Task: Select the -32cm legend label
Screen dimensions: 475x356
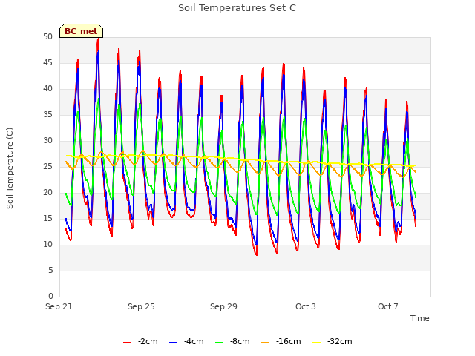Action: click(340, 341)
